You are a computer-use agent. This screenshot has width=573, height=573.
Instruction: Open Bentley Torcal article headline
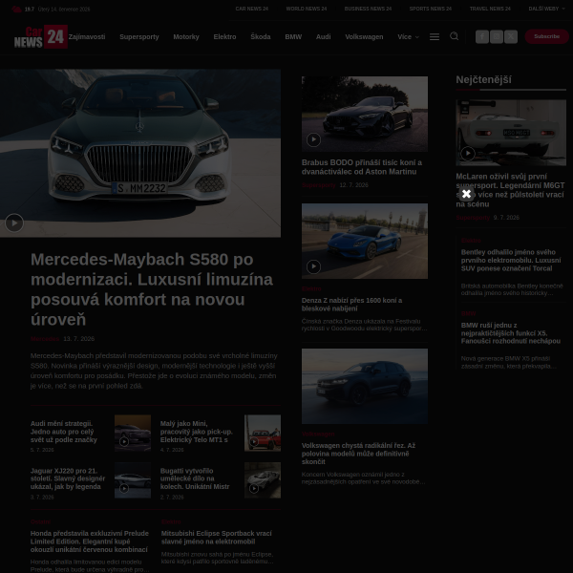click(x=511, y=260)
